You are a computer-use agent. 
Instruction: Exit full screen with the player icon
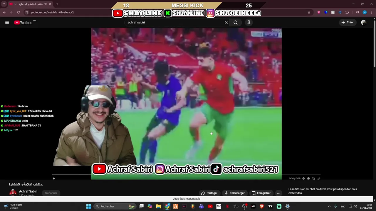pyautogui.click(x=318, y=178)
